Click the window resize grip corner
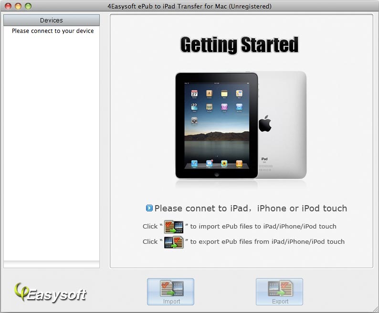Image resolution: width=379 pixels, height=313 pixels. (376, 309)
